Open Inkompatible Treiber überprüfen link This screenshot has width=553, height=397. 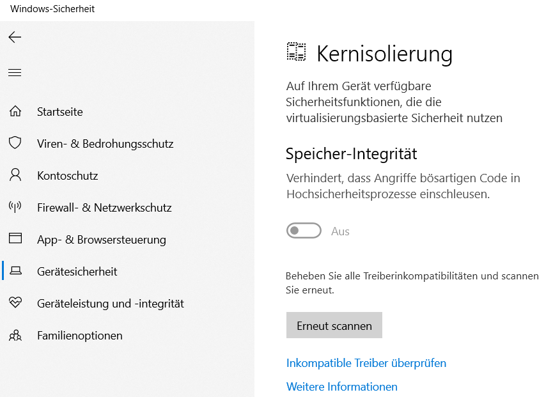[x=366, y=363]
